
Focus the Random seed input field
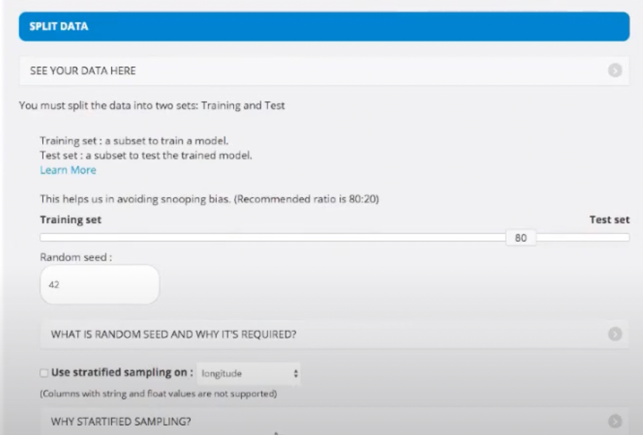tap(99, 285)
